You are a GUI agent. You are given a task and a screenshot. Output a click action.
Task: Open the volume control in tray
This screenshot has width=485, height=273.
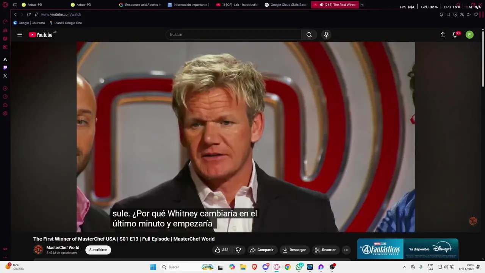coord(446,267)
